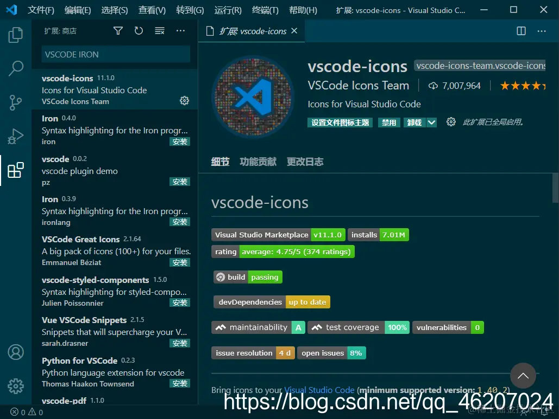Click the test coverage 100% badge
Image resolution: width=559 pixels, height=419 pixels.
359,327
